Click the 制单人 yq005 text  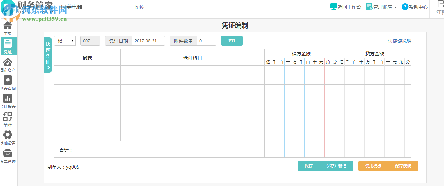click(63, 167)
